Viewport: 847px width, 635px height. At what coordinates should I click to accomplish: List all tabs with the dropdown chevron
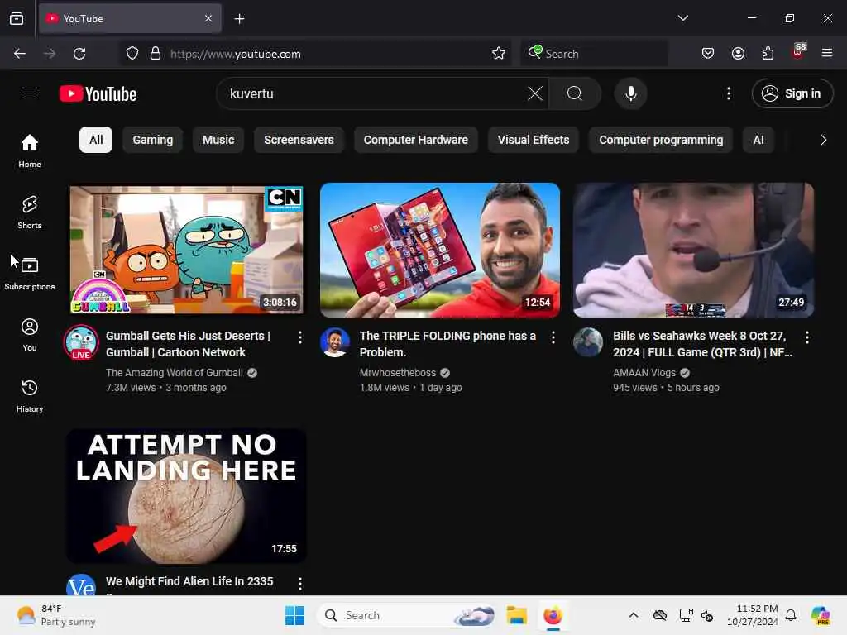682,18
